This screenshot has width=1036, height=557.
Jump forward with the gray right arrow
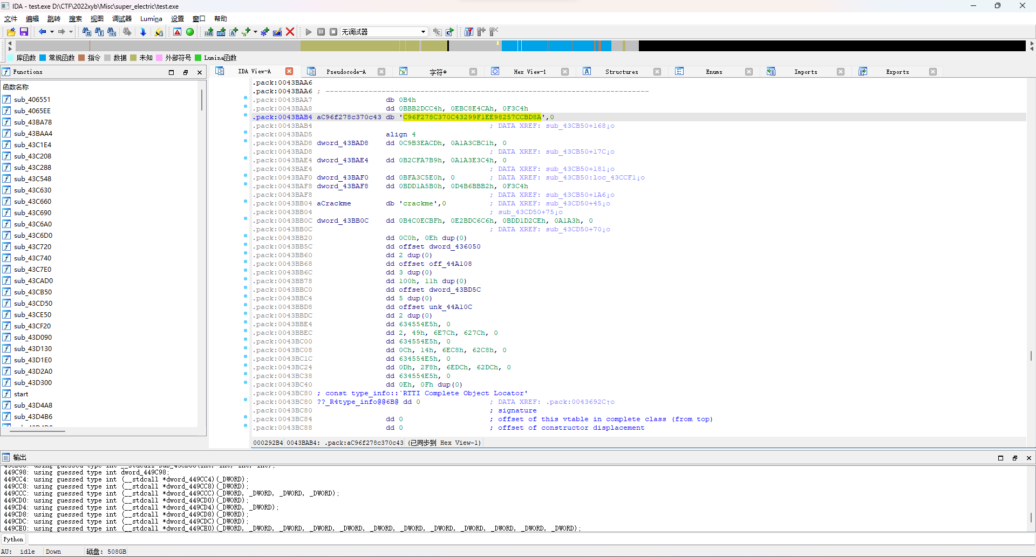tap(62, 32)
